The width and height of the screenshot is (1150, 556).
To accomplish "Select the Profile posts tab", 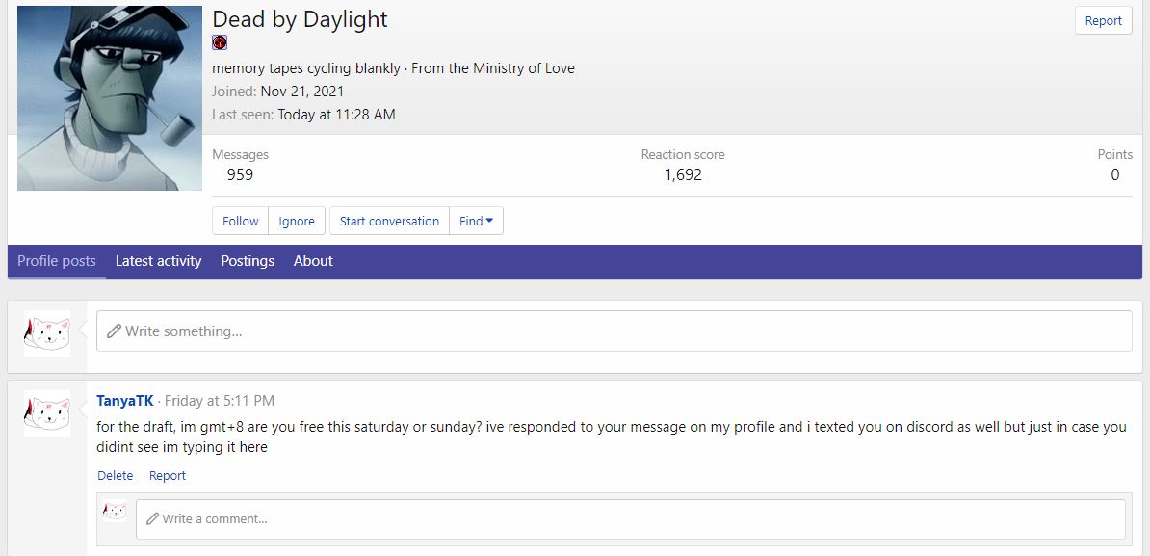I will [x=57, y=261].
